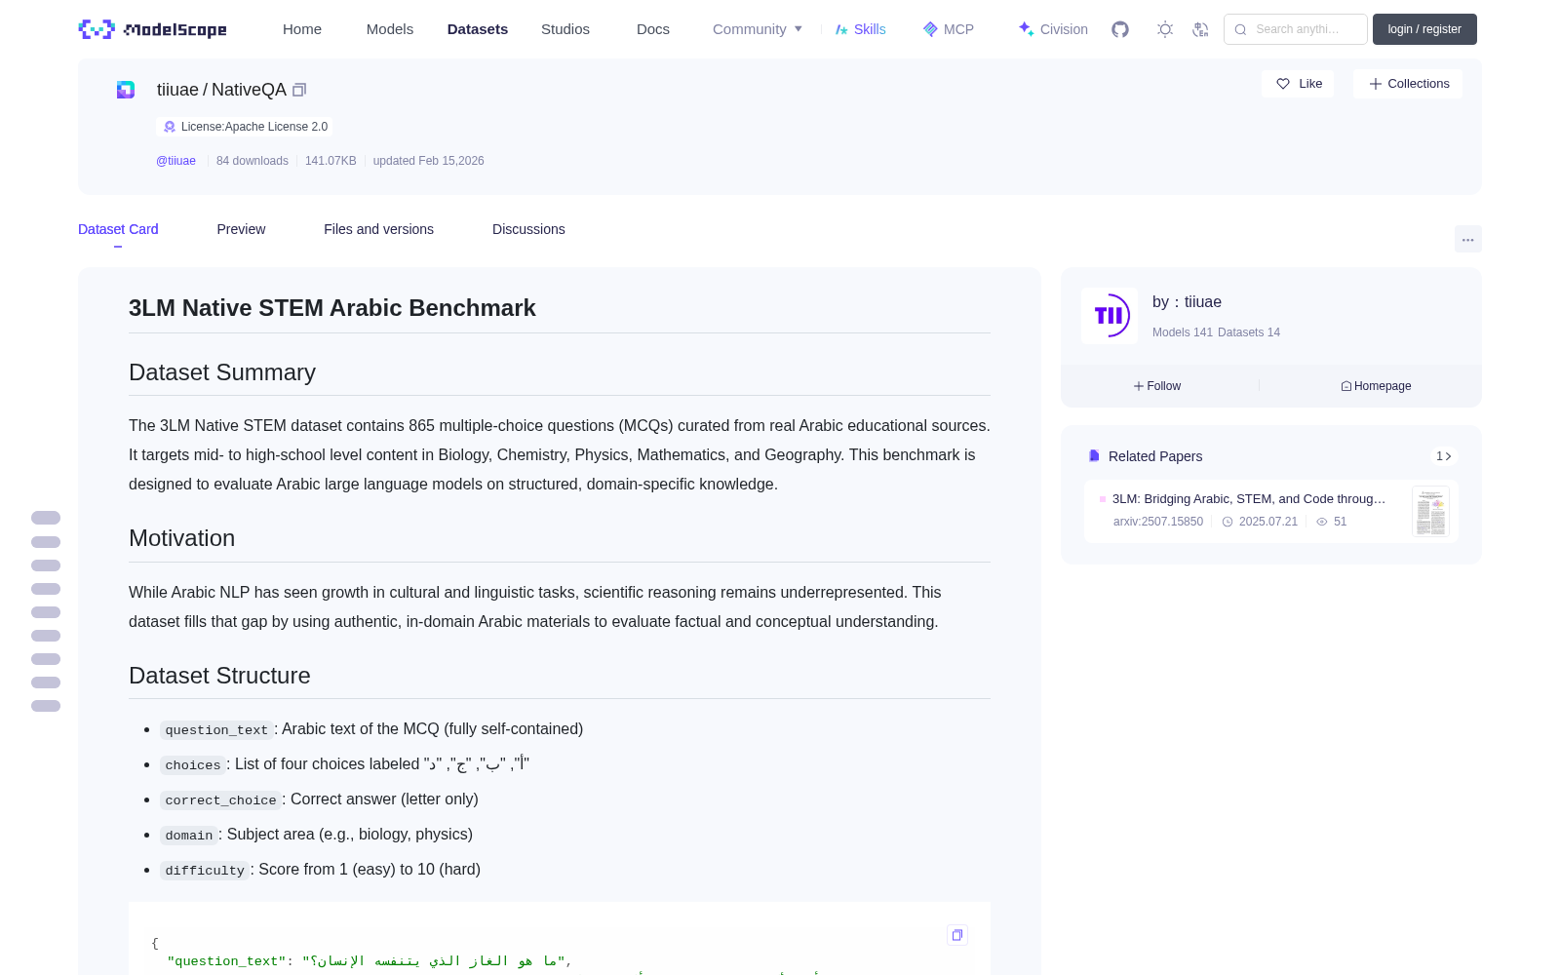Screen dimensions: 1560x975
Task: Open the @tiiuae author link
Action: (175, 161)
